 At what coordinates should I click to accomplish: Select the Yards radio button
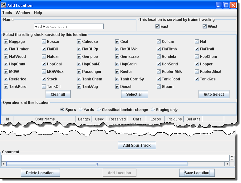[81, 110]
